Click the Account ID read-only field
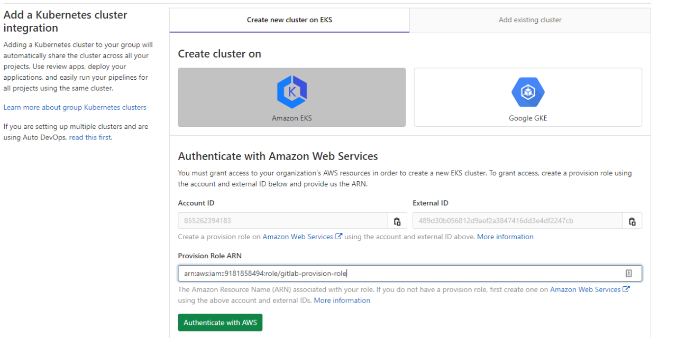 (283, 221)
